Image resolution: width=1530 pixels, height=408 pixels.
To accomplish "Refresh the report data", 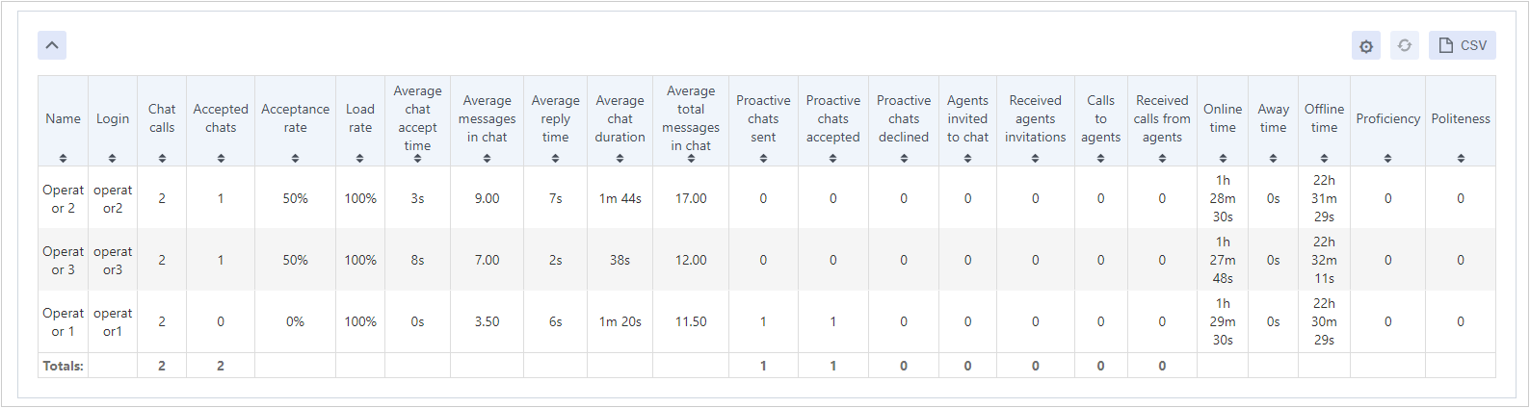I will 1405,45.
